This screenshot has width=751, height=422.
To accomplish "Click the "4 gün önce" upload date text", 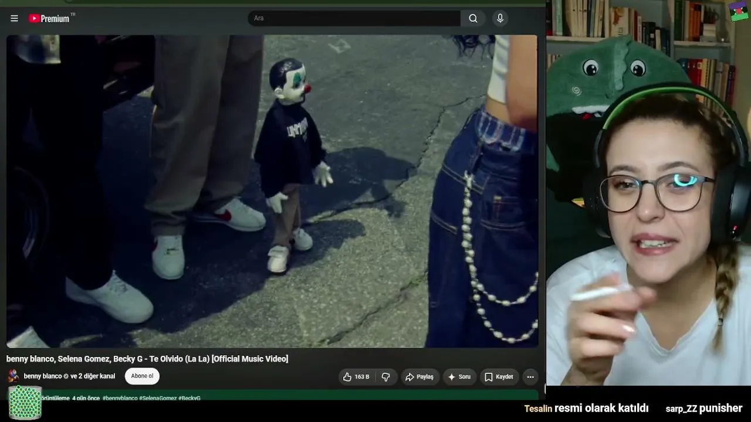I will (86, 399).
